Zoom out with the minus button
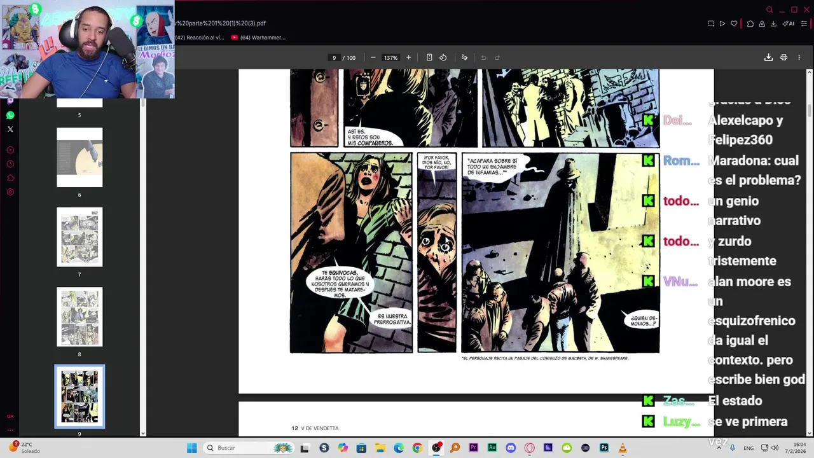Screen dimensions: 814x458 [373, 57]
